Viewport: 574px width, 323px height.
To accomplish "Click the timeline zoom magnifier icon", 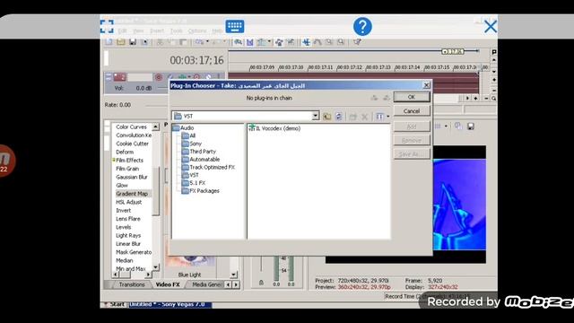I will coord(493,98).
